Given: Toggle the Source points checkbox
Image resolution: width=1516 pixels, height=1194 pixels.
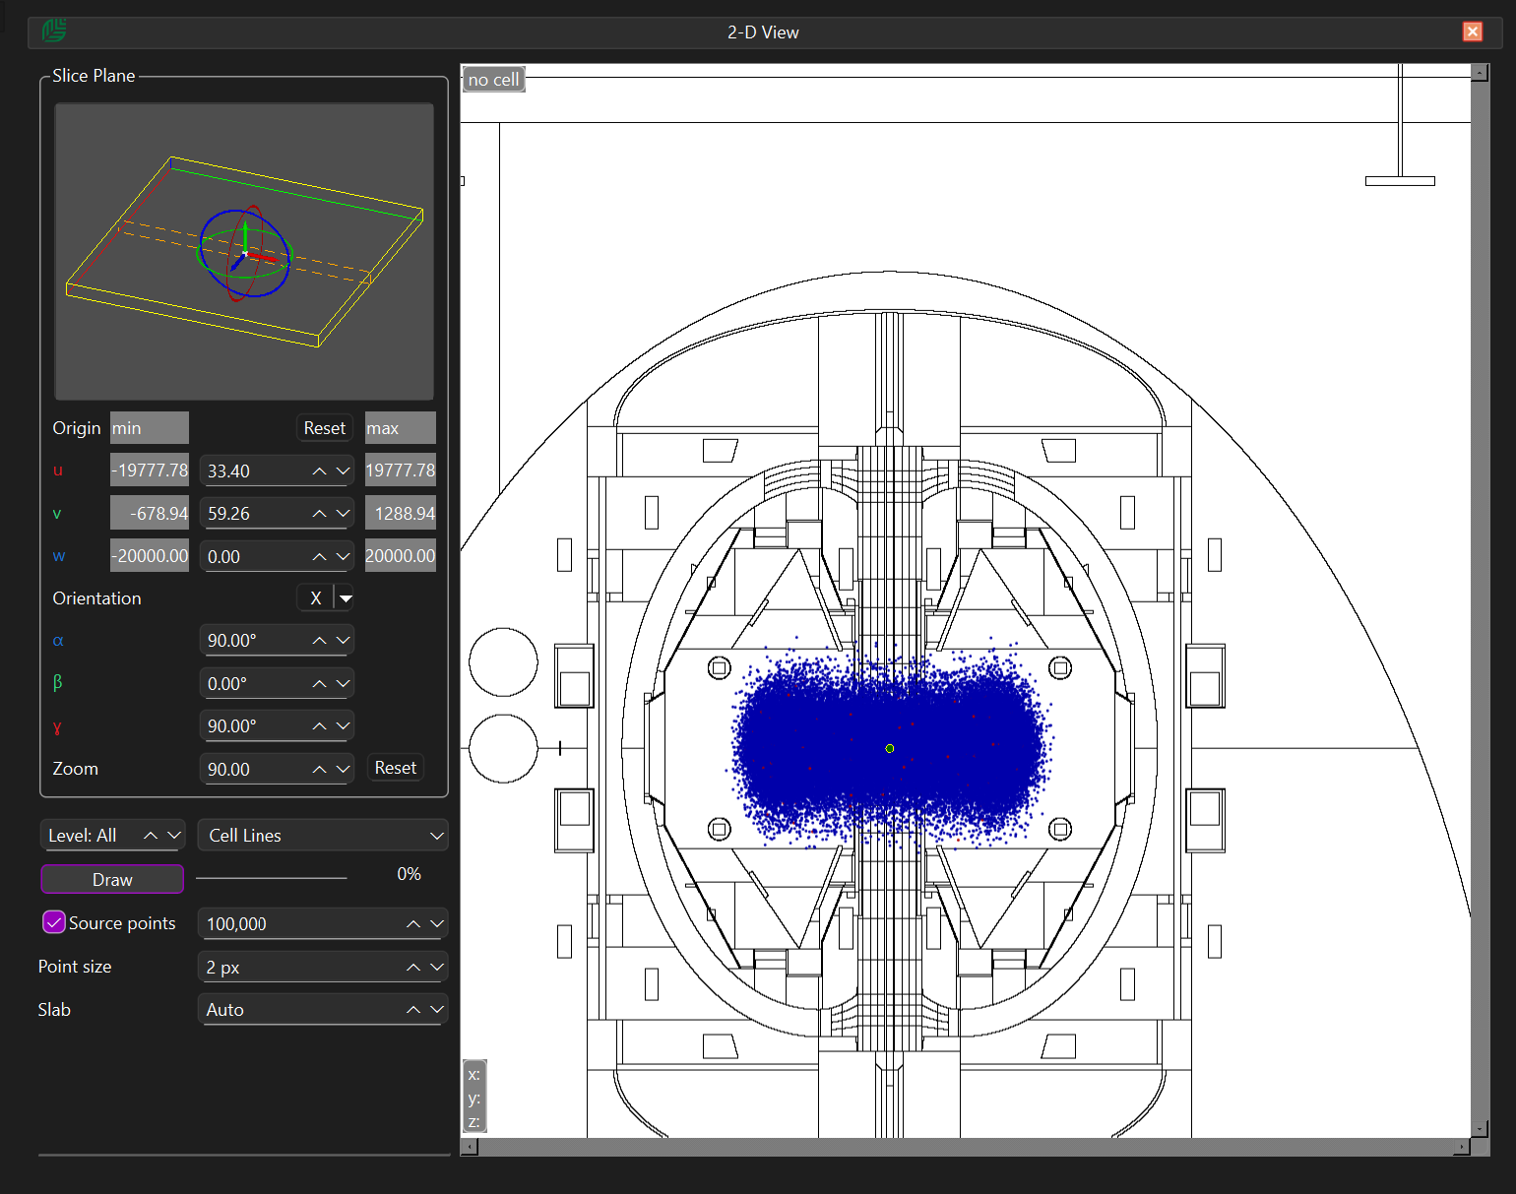Looking at the screenshot, I should point(54,922).
